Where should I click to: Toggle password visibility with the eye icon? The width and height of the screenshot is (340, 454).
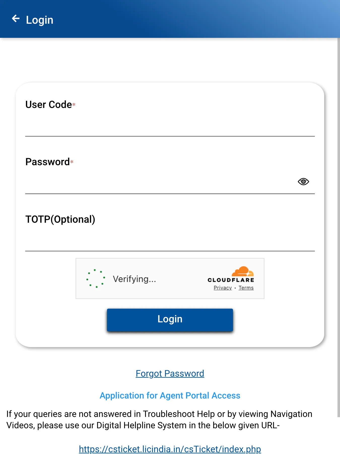tap(303, 182)
